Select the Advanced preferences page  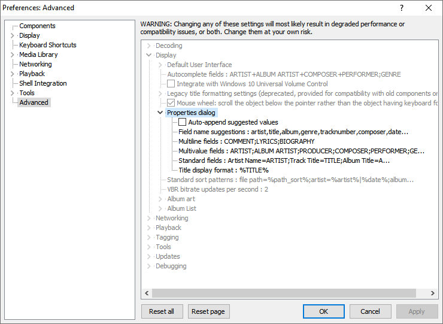click(34, 102)
